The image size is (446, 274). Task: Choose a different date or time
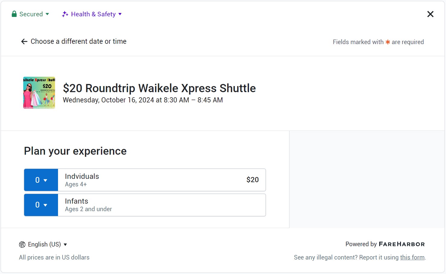(78, 41)
